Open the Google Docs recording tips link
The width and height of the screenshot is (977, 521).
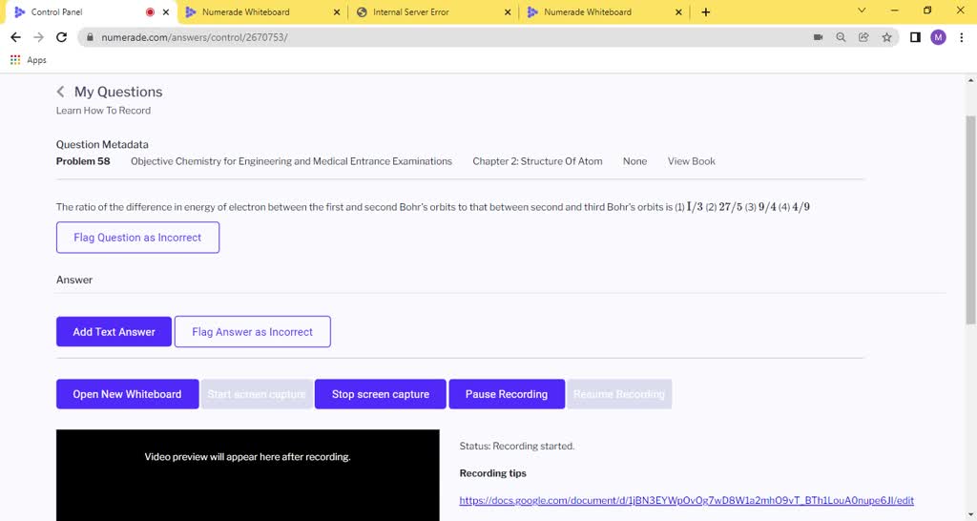[686, 500]
